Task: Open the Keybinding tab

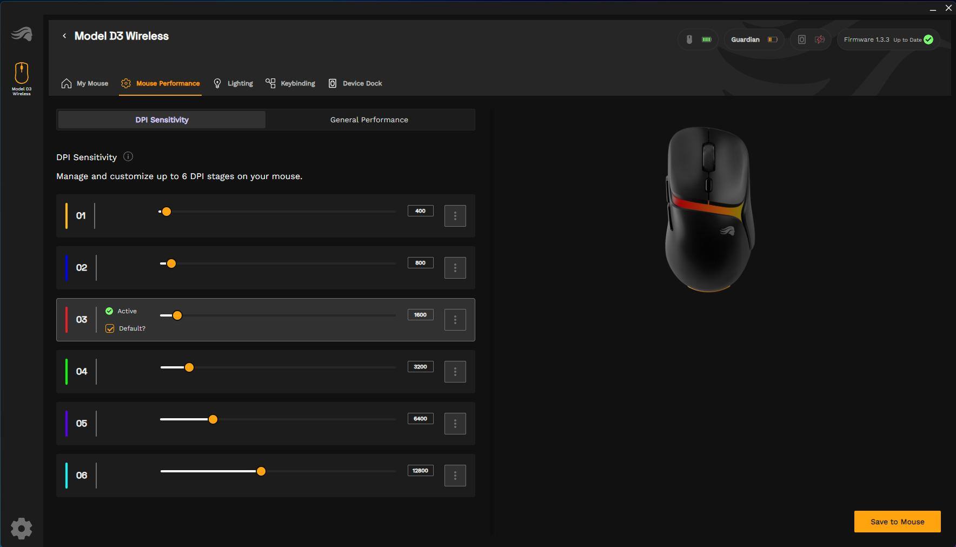Action: click(290, 83)
